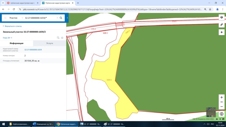Switch basemap via satellite thumbnail
226x127 pixels.
coord(211,112)
